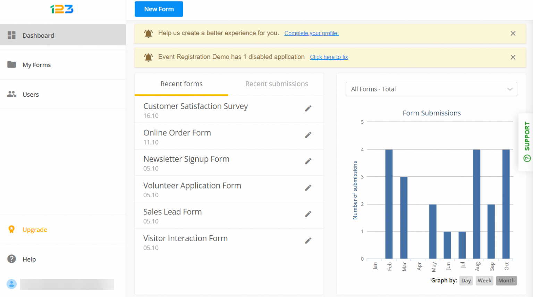Open the Visitor Interaction Form title

click(x=185, y=238)
